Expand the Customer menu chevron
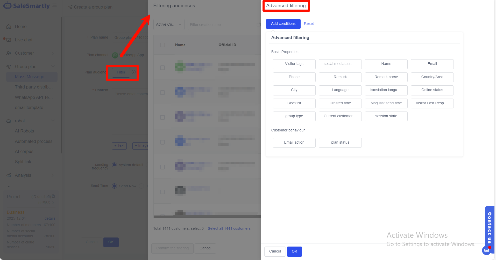This screenshot has width=496, height=260. [x=53, y=53]
